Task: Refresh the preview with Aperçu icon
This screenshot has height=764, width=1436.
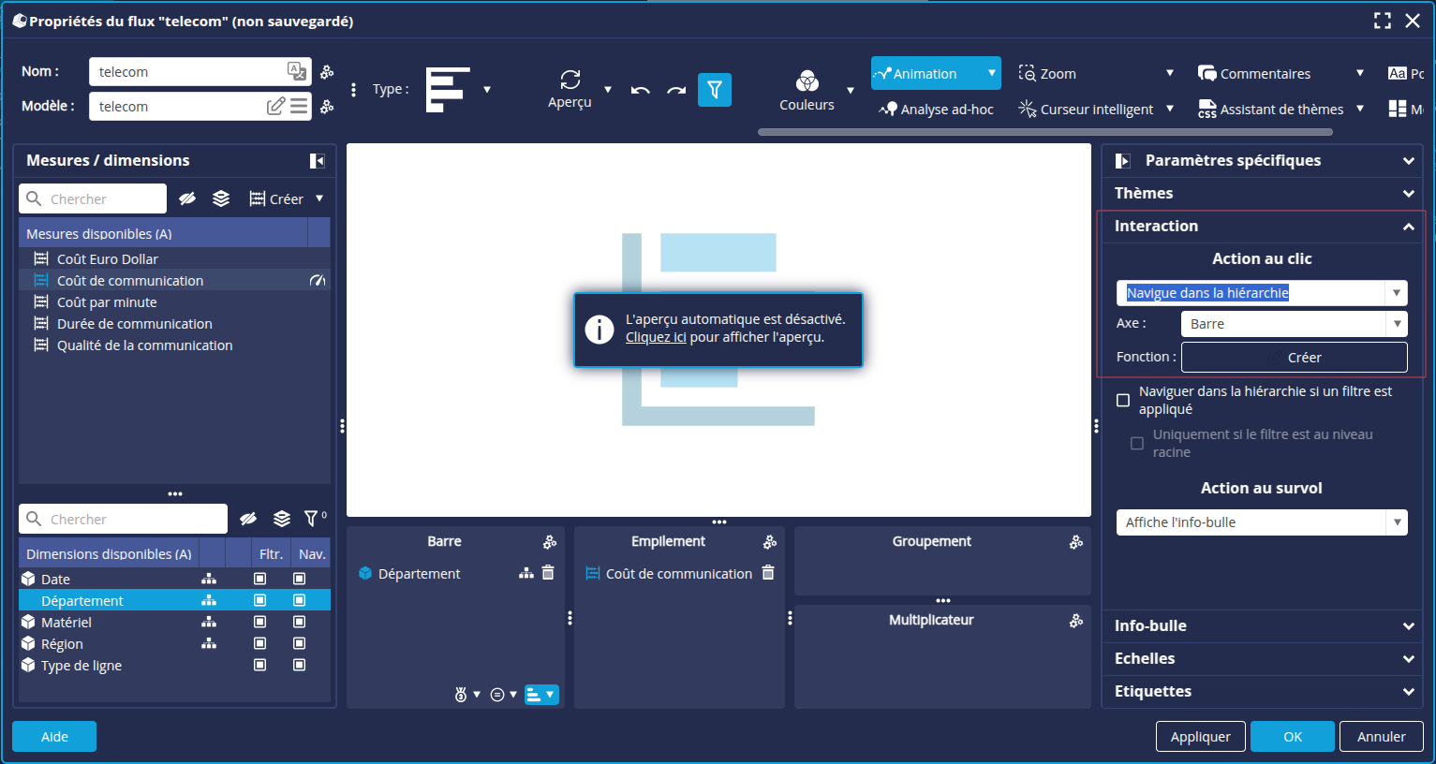Action: click(x=570, y=81)
